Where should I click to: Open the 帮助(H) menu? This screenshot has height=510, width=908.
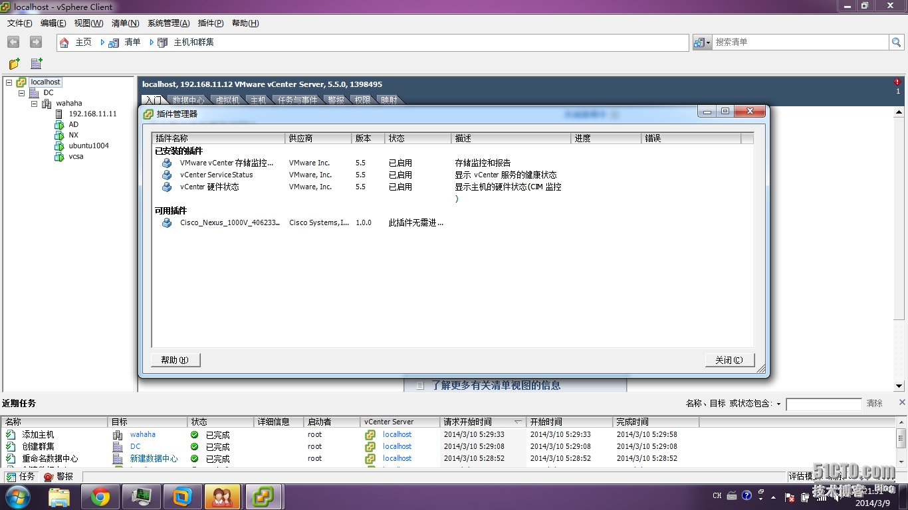(245, 23)
